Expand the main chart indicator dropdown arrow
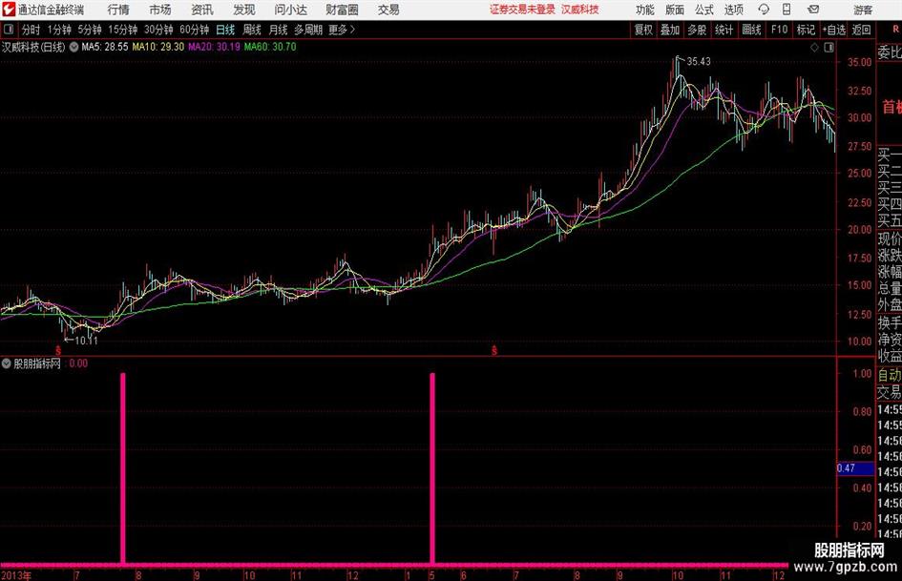This screenshot has height=581, width=902. point(73,47)
